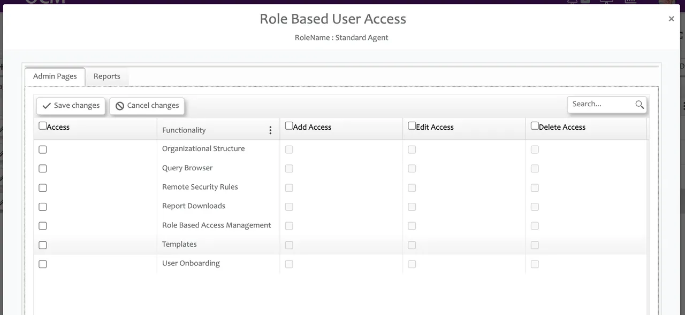The width and height of the screenshot is (685, 315).
Task: Enable the Delete Access header checkbox
Action: [x=535, y=126]
